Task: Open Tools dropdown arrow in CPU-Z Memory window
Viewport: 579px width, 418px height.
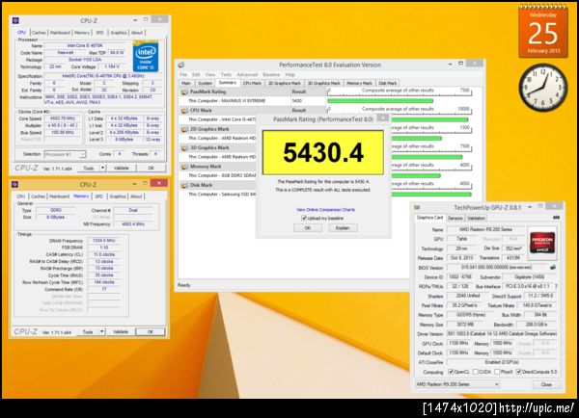Action: coord(102,331)
